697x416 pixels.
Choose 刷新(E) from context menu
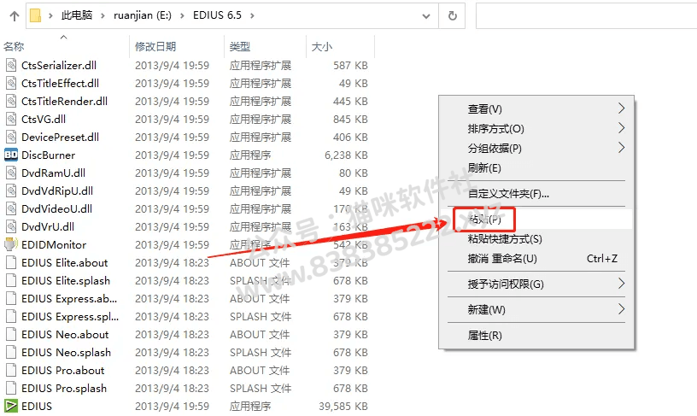536,168
